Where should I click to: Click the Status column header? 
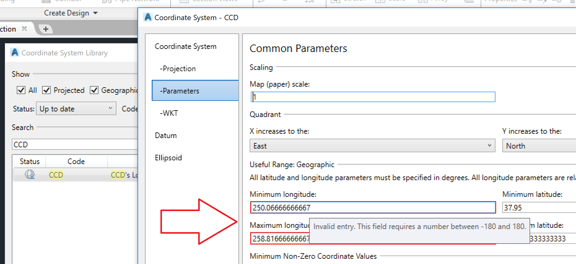click(30, 162)
